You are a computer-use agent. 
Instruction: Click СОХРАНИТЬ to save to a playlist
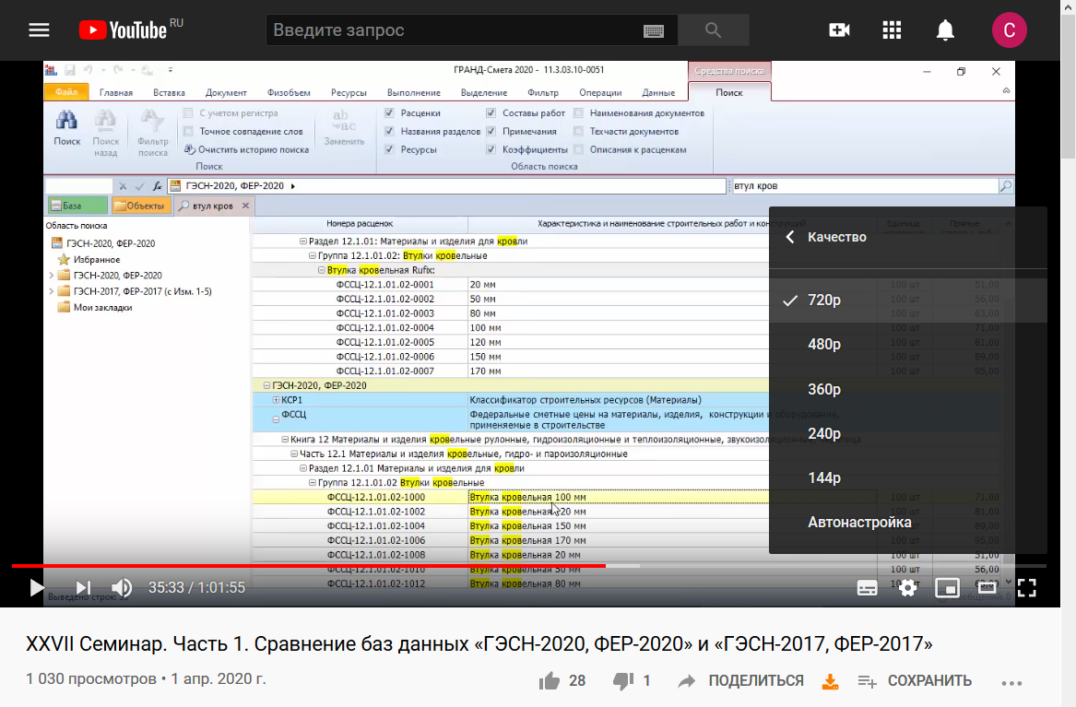[x=915, y=681]
